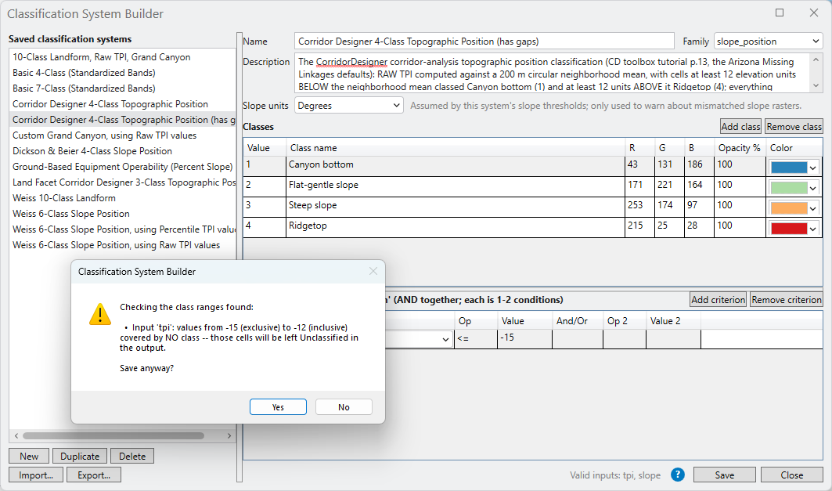This screenshot has width=832, height=491.
Task: Select 'Weiss 6-Class Slope Position, using Raw TPI values'
Action: tap(122, 244)
